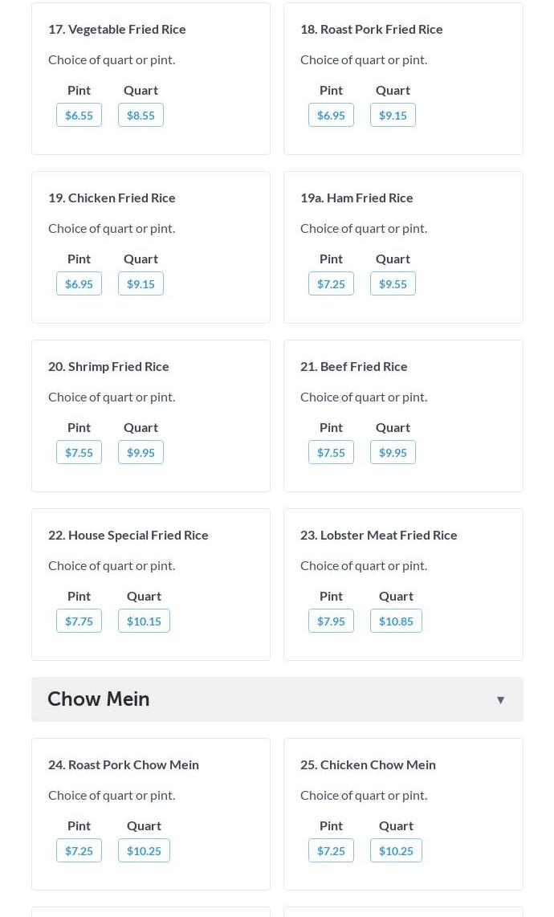Pick Quart $9.15 Chicken Fried Rice
The image size is (554, 917).
click(x=141, y=283)
